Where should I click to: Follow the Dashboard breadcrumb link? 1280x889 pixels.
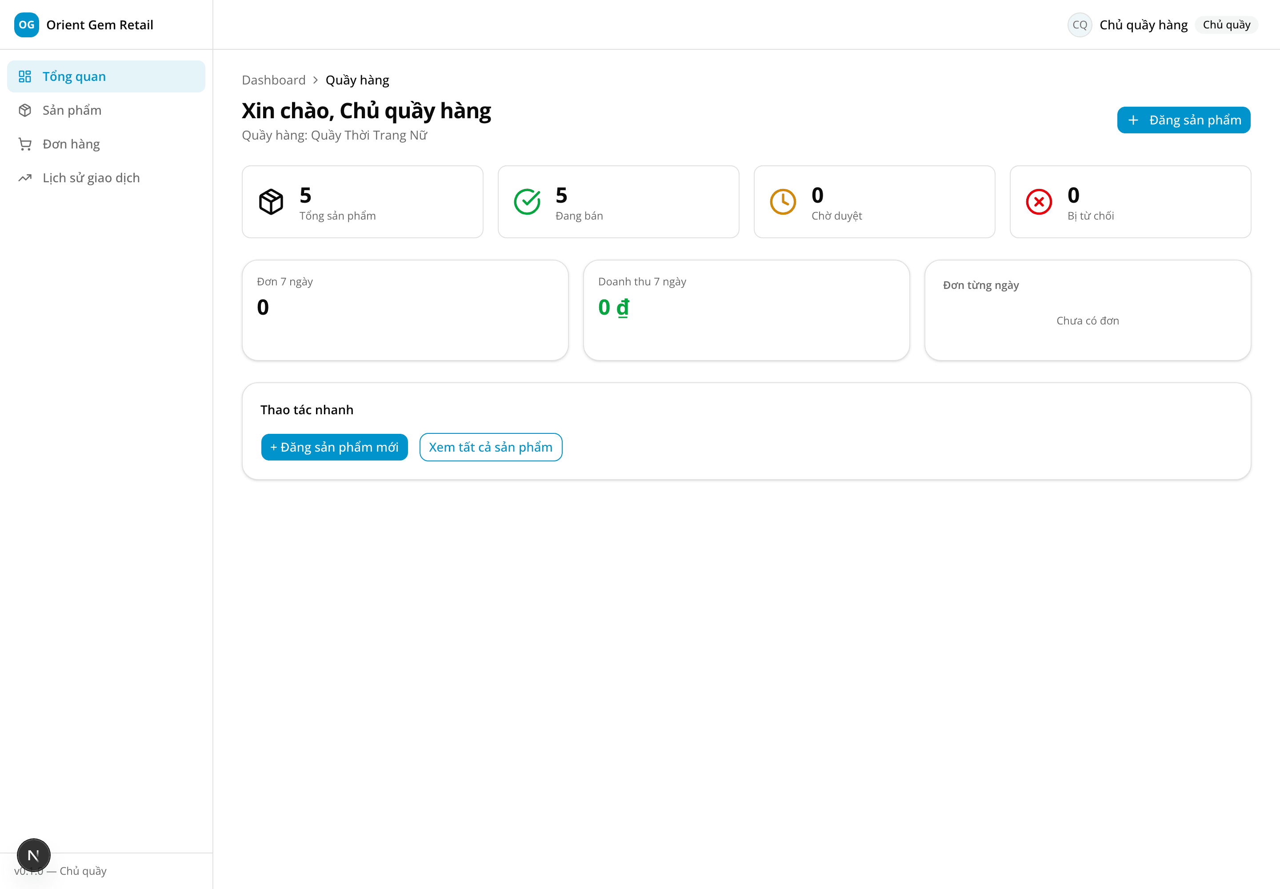273,80
